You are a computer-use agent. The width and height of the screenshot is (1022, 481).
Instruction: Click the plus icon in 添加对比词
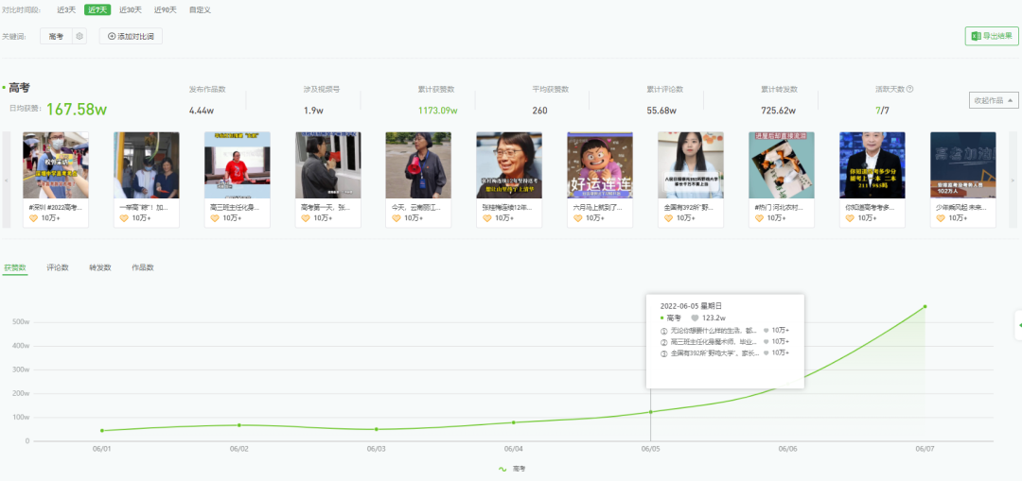112,36
